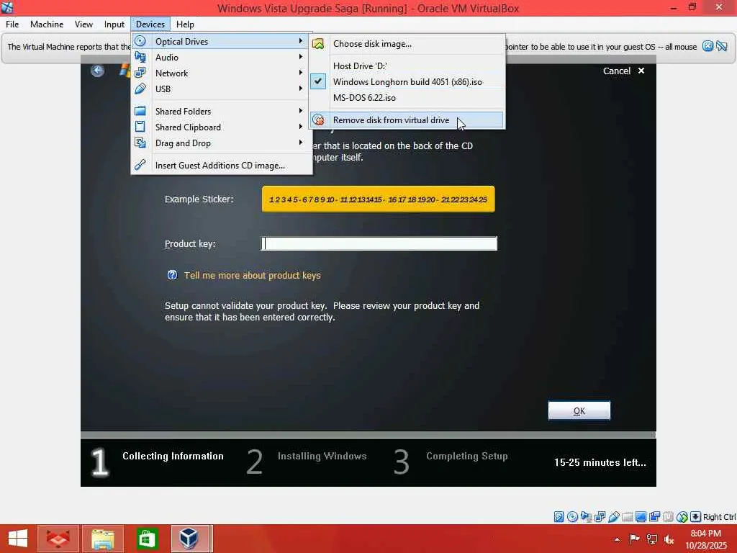Click the setup back arrow button
Viewport: 737px width, 553px height.
(97, 71)
